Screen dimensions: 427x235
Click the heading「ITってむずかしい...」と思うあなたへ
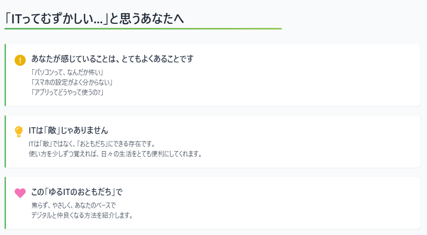click(94, 19)
